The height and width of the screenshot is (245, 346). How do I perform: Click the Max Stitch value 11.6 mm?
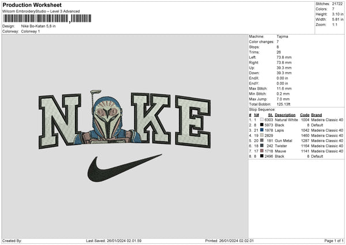(x=284, y=88)
